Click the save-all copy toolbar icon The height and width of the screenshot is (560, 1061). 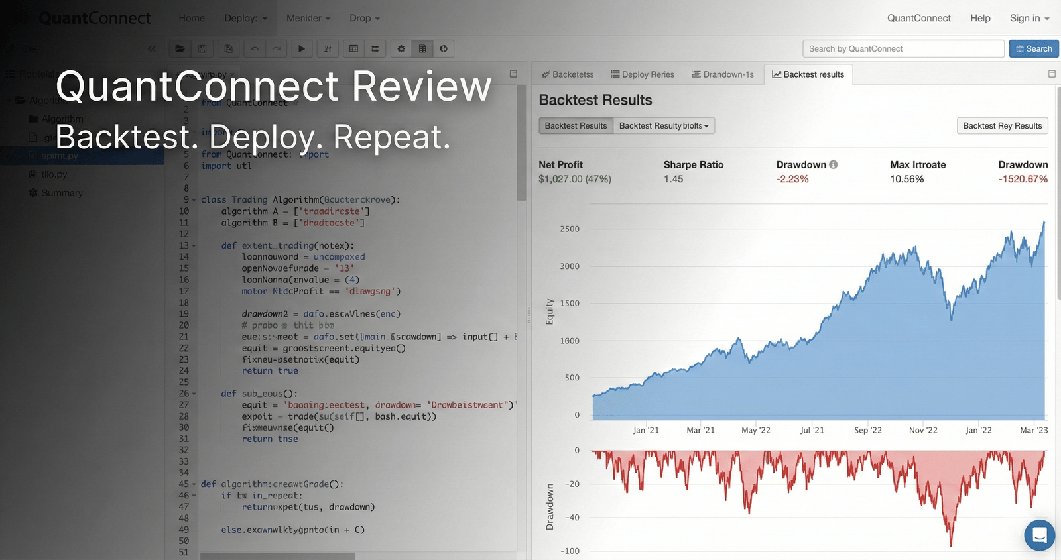pyautogui.click(x=228, y=48)
